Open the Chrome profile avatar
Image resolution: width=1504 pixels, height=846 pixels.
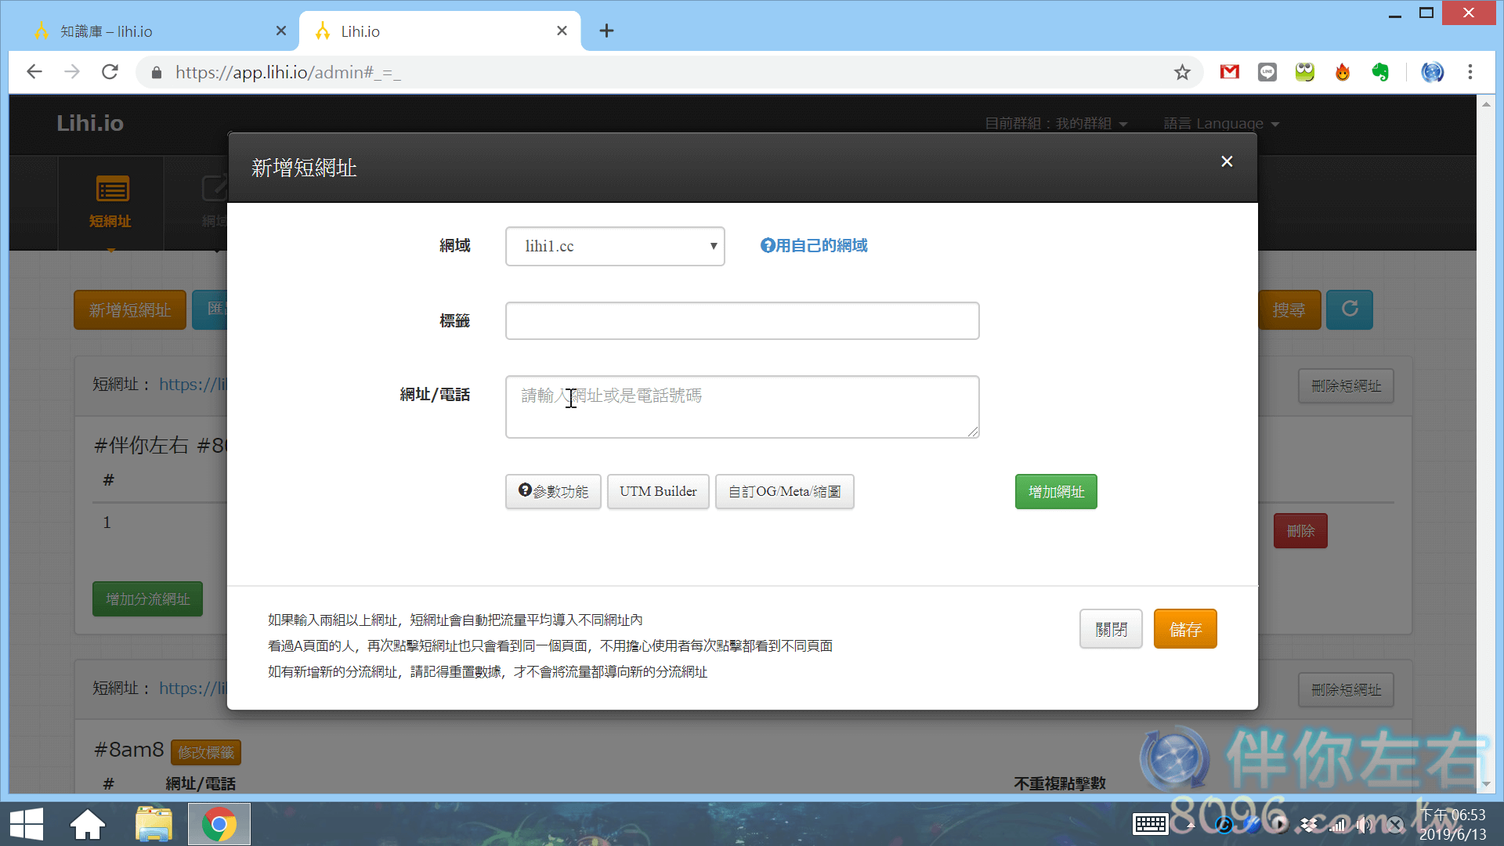(x=1433, y=72)
